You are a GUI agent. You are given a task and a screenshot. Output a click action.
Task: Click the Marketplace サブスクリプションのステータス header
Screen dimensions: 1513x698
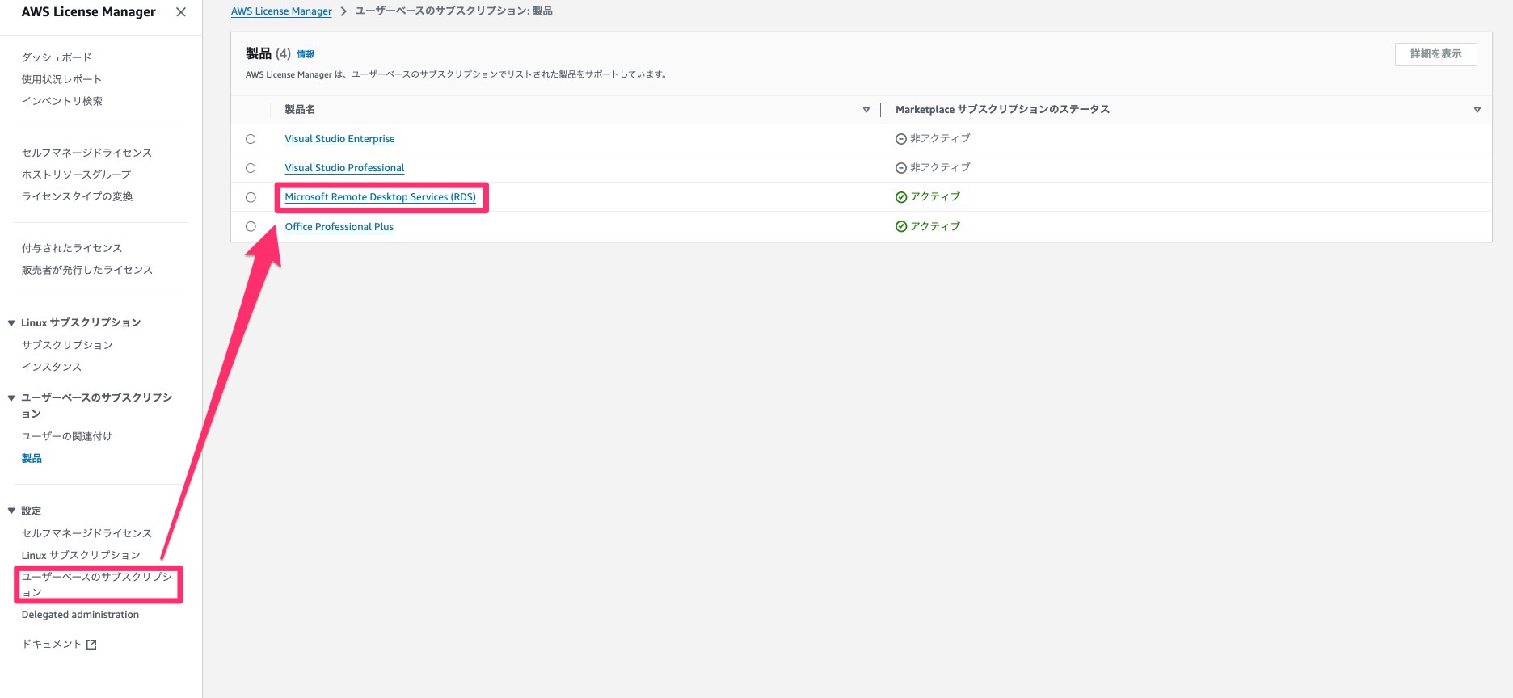pyautogui.click(x=1002, y=110)
